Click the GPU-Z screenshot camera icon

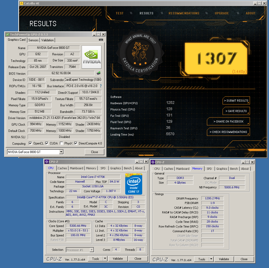[101, 40]
